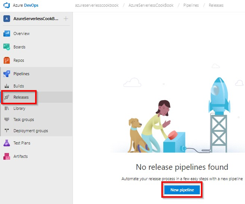245x204 pixels.
Task: Click the Repos icon in sidebar
Action: pyautogui.click(x=7, y=60)
